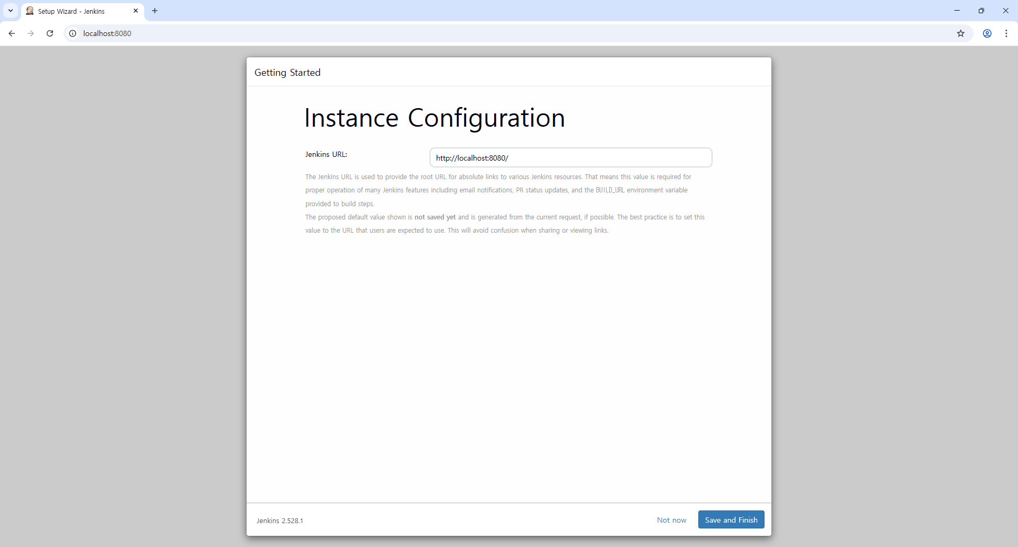Minimize the Chrome window
This screenshot has height=547, width=1018.
957,11
